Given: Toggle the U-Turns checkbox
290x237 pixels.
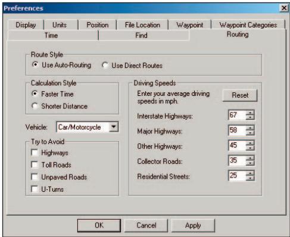Looking at the screenshot, I should (x=35, y=189).
